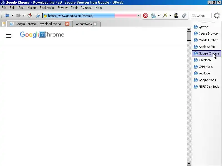Click the padlock icon in address bar

pos(45,16)
